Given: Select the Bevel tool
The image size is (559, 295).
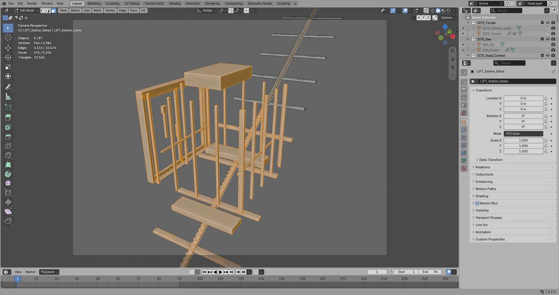Looking at the screenshot, I should [8, 137].
